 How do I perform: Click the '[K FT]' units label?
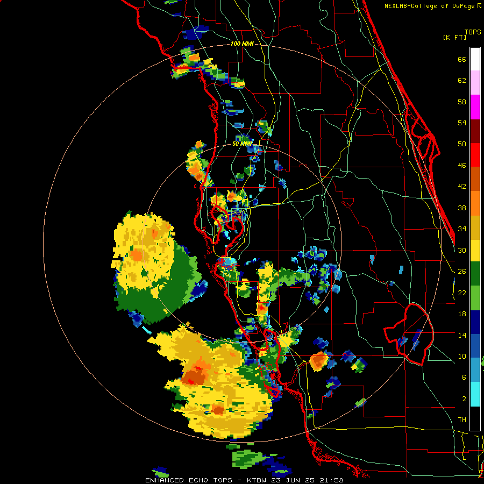pos(454,37)
